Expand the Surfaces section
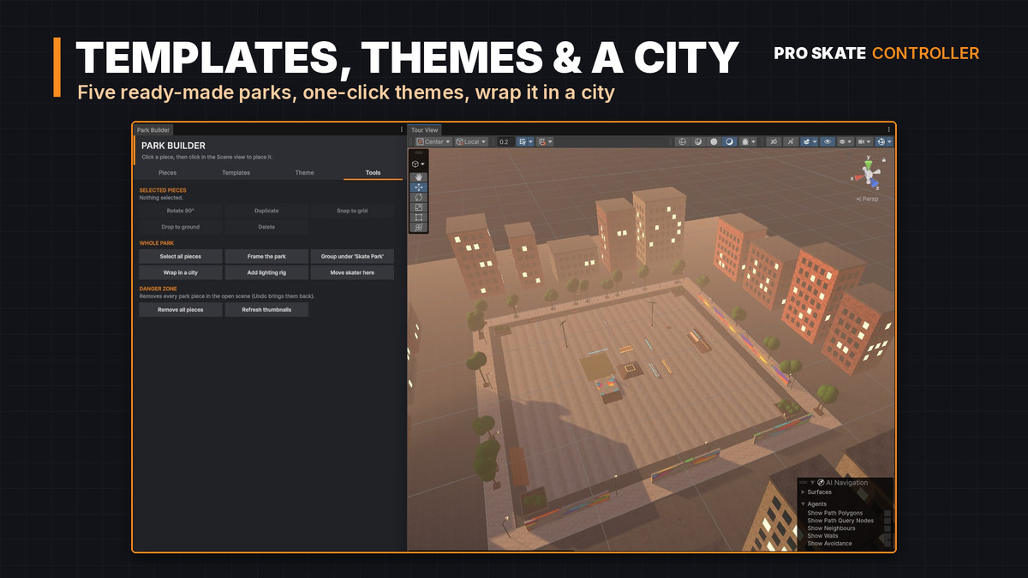 click(803, 492)
